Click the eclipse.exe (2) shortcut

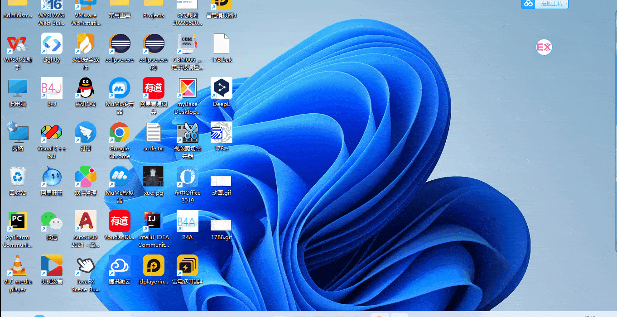pos(153,44)
